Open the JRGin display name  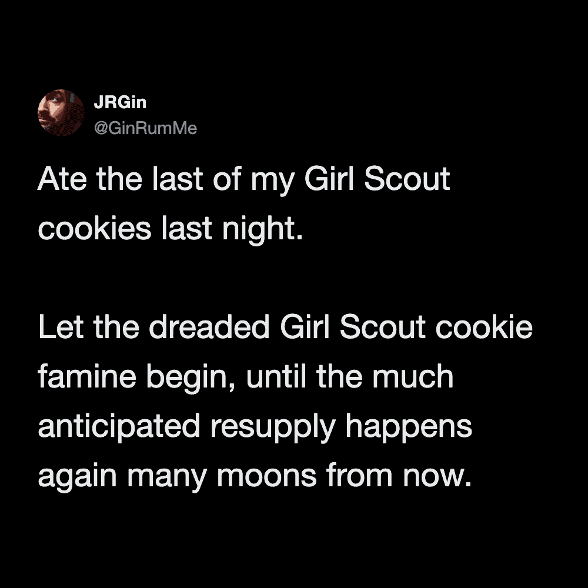tap(120, 103)
